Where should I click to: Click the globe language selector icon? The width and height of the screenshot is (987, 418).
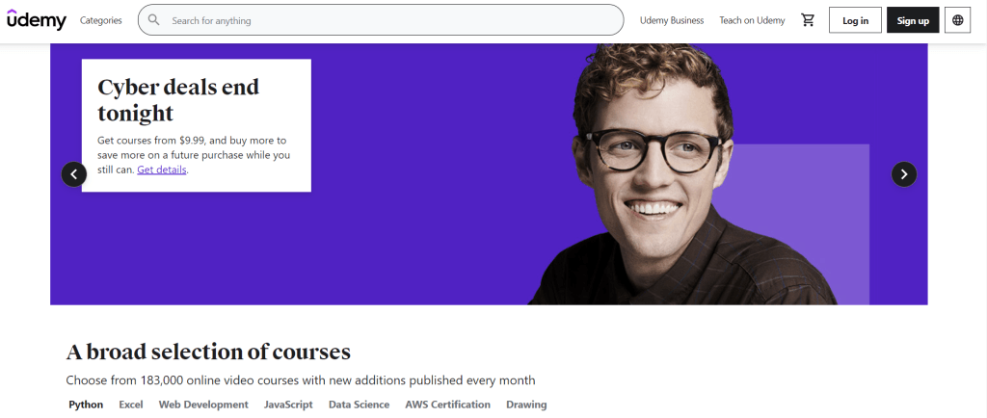(957, 20)
